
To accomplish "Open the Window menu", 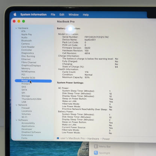I will (73, 15).
